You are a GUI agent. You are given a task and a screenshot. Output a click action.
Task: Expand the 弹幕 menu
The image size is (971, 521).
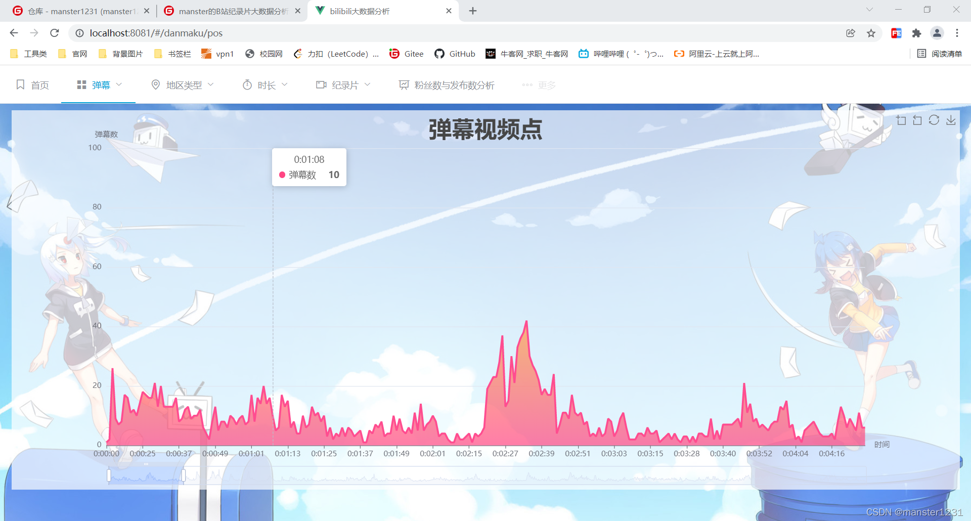click(x=99, y=85)
